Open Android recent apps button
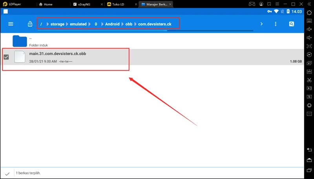 (309, 170)
